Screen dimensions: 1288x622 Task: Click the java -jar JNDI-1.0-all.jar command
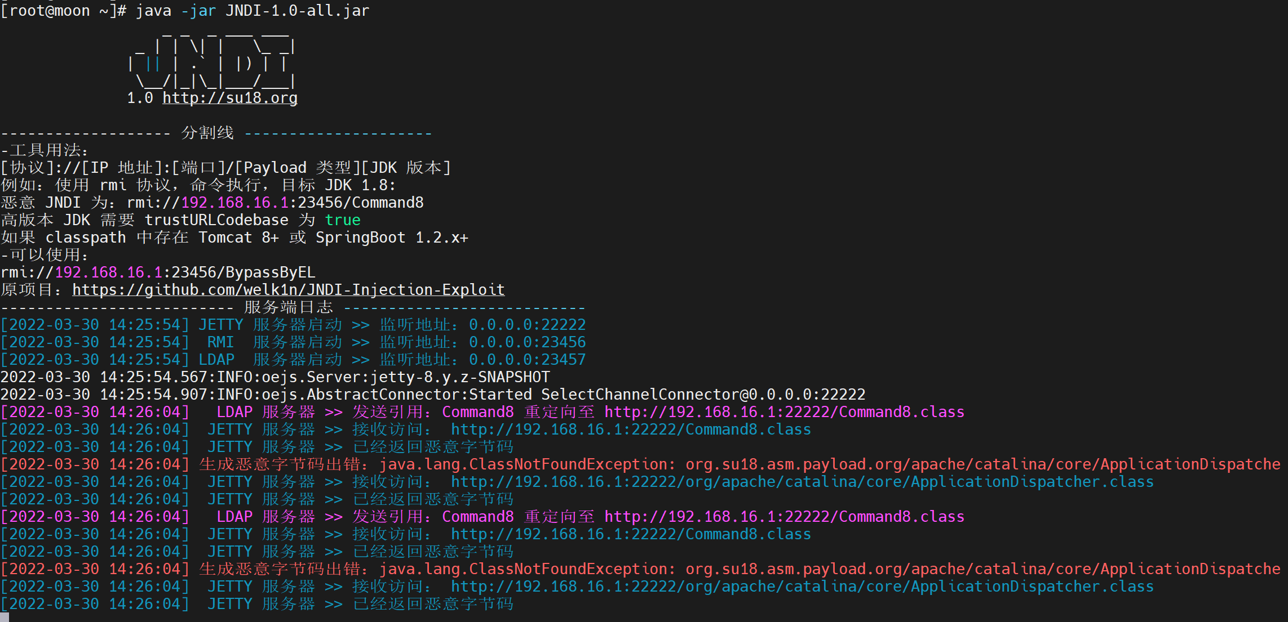252,11
